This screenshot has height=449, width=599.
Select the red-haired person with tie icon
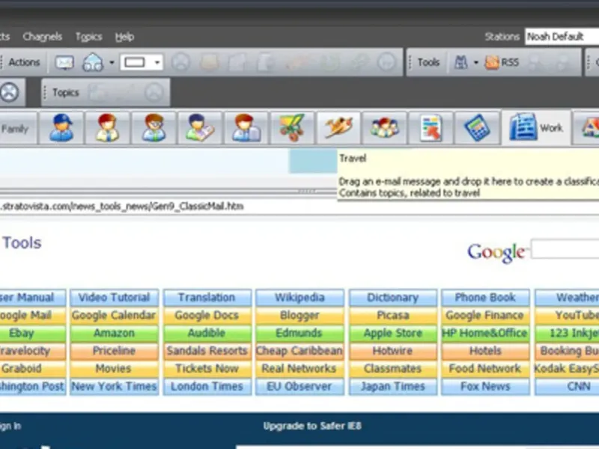107,128
